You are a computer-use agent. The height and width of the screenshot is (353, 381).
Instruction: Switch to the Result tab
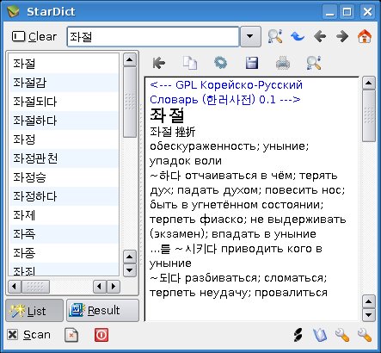[x=102, y=311]
